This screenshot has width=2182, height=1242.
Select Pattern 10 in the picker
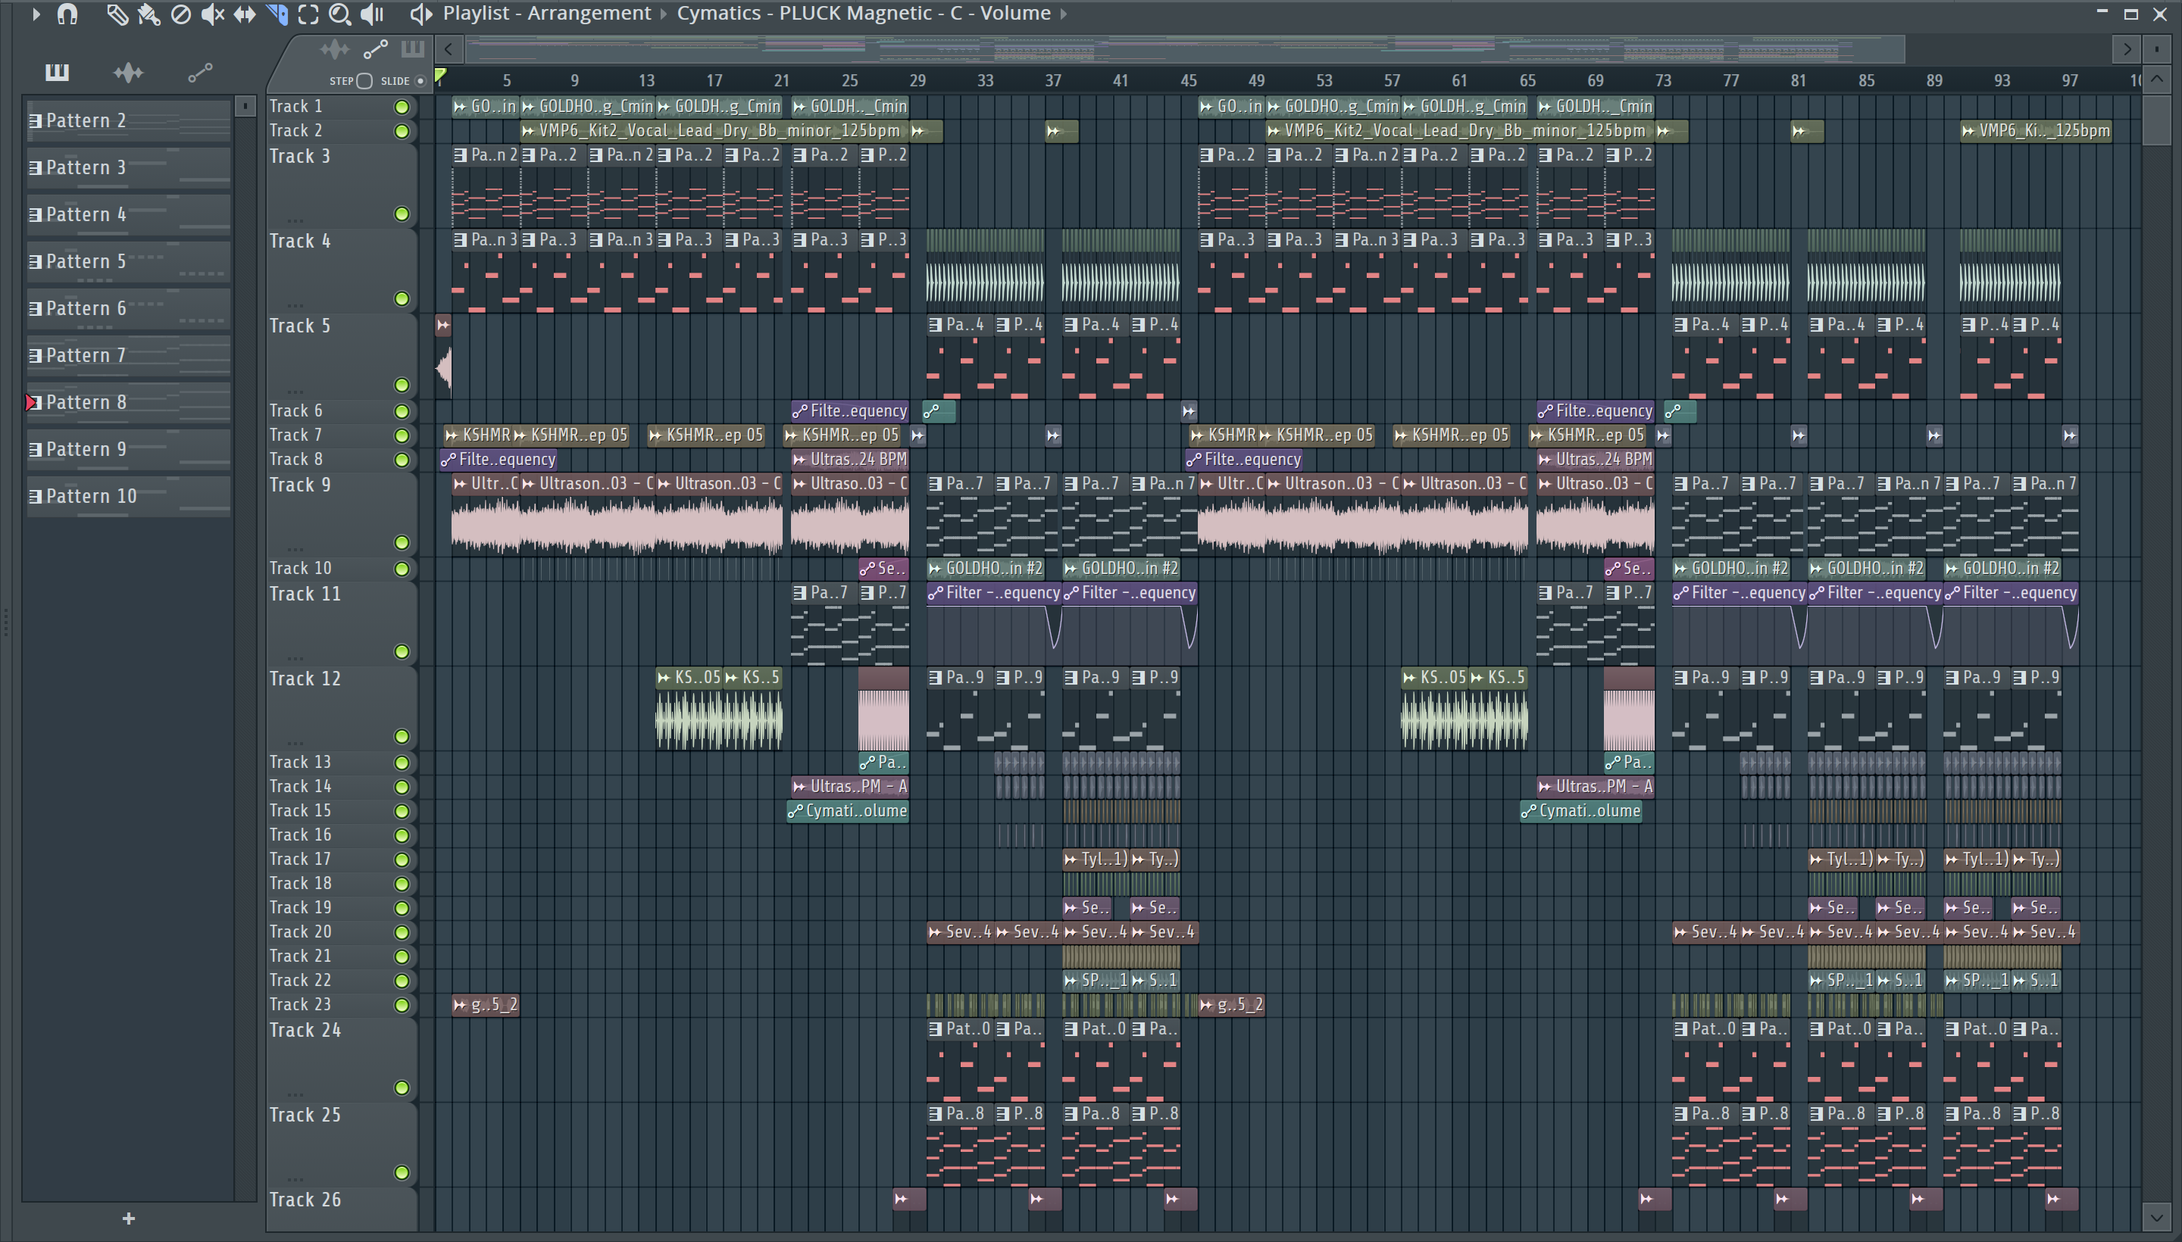coord(128,495)
